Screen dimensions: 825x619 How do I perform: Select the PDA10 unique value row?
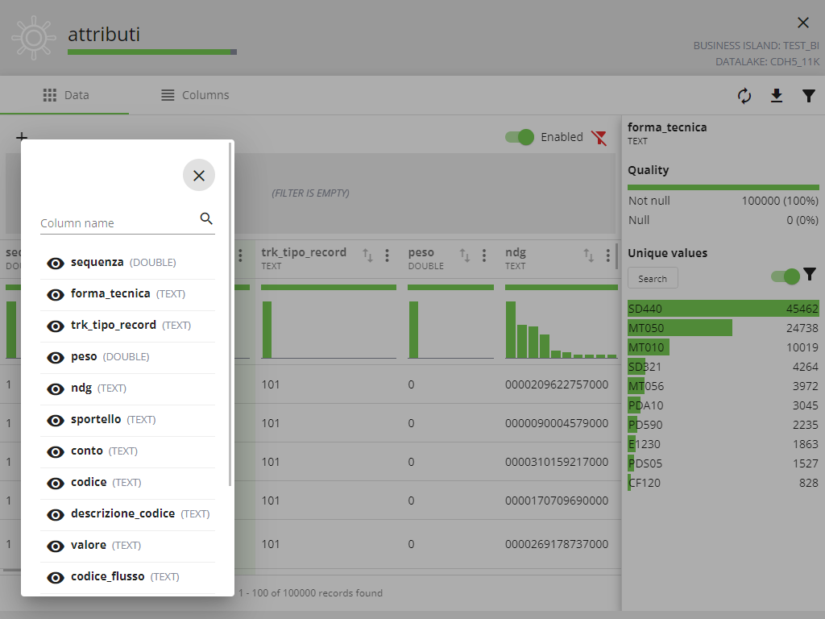point(723,405)
